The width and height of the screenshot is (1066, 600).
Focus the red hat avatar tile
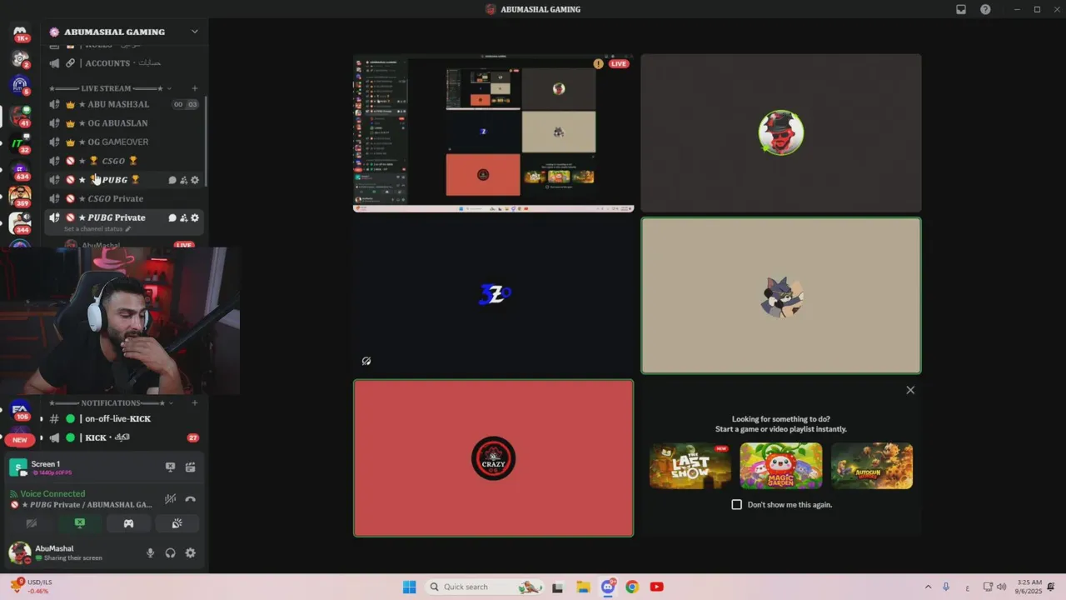coord(781,133)
